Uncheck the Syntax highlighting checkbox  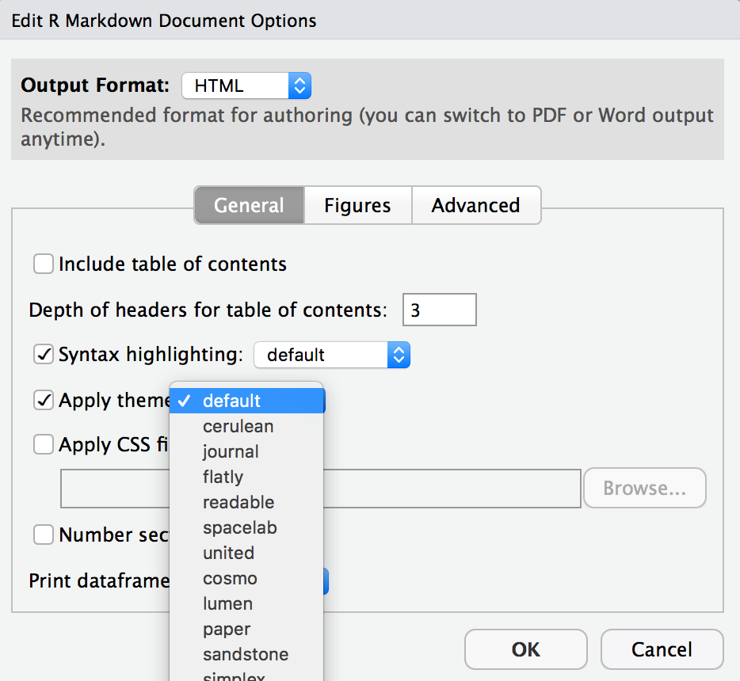point(44,355)
